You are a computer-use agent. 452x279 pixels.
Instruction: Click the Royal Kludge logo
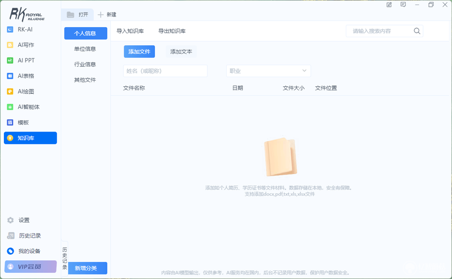(x=27, y=15)
